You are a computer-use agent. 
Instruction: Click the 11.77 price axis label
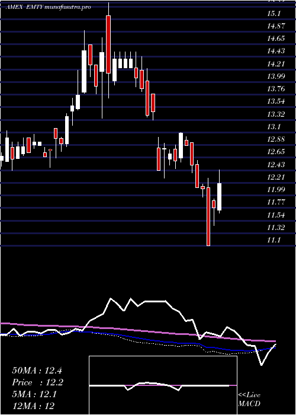tap(276, 202)
